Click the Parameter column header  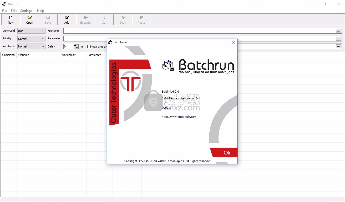click(97, 55)
